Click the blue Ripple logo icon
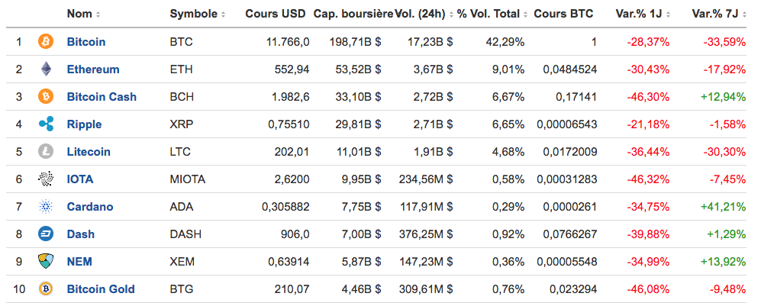The height and width of the screenshot is (303, 761). (46, 124)
